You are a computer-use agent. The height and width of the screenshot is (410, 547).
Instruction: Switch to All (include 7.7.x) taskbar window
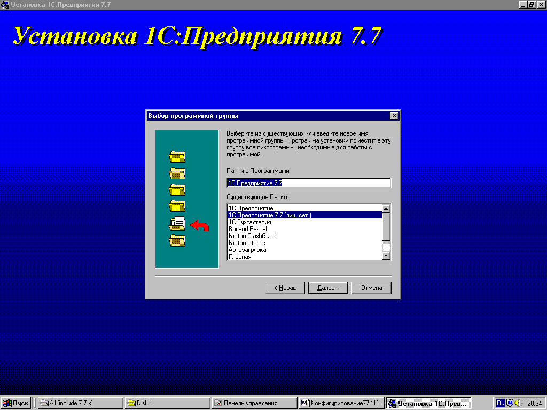click(80, 403)
